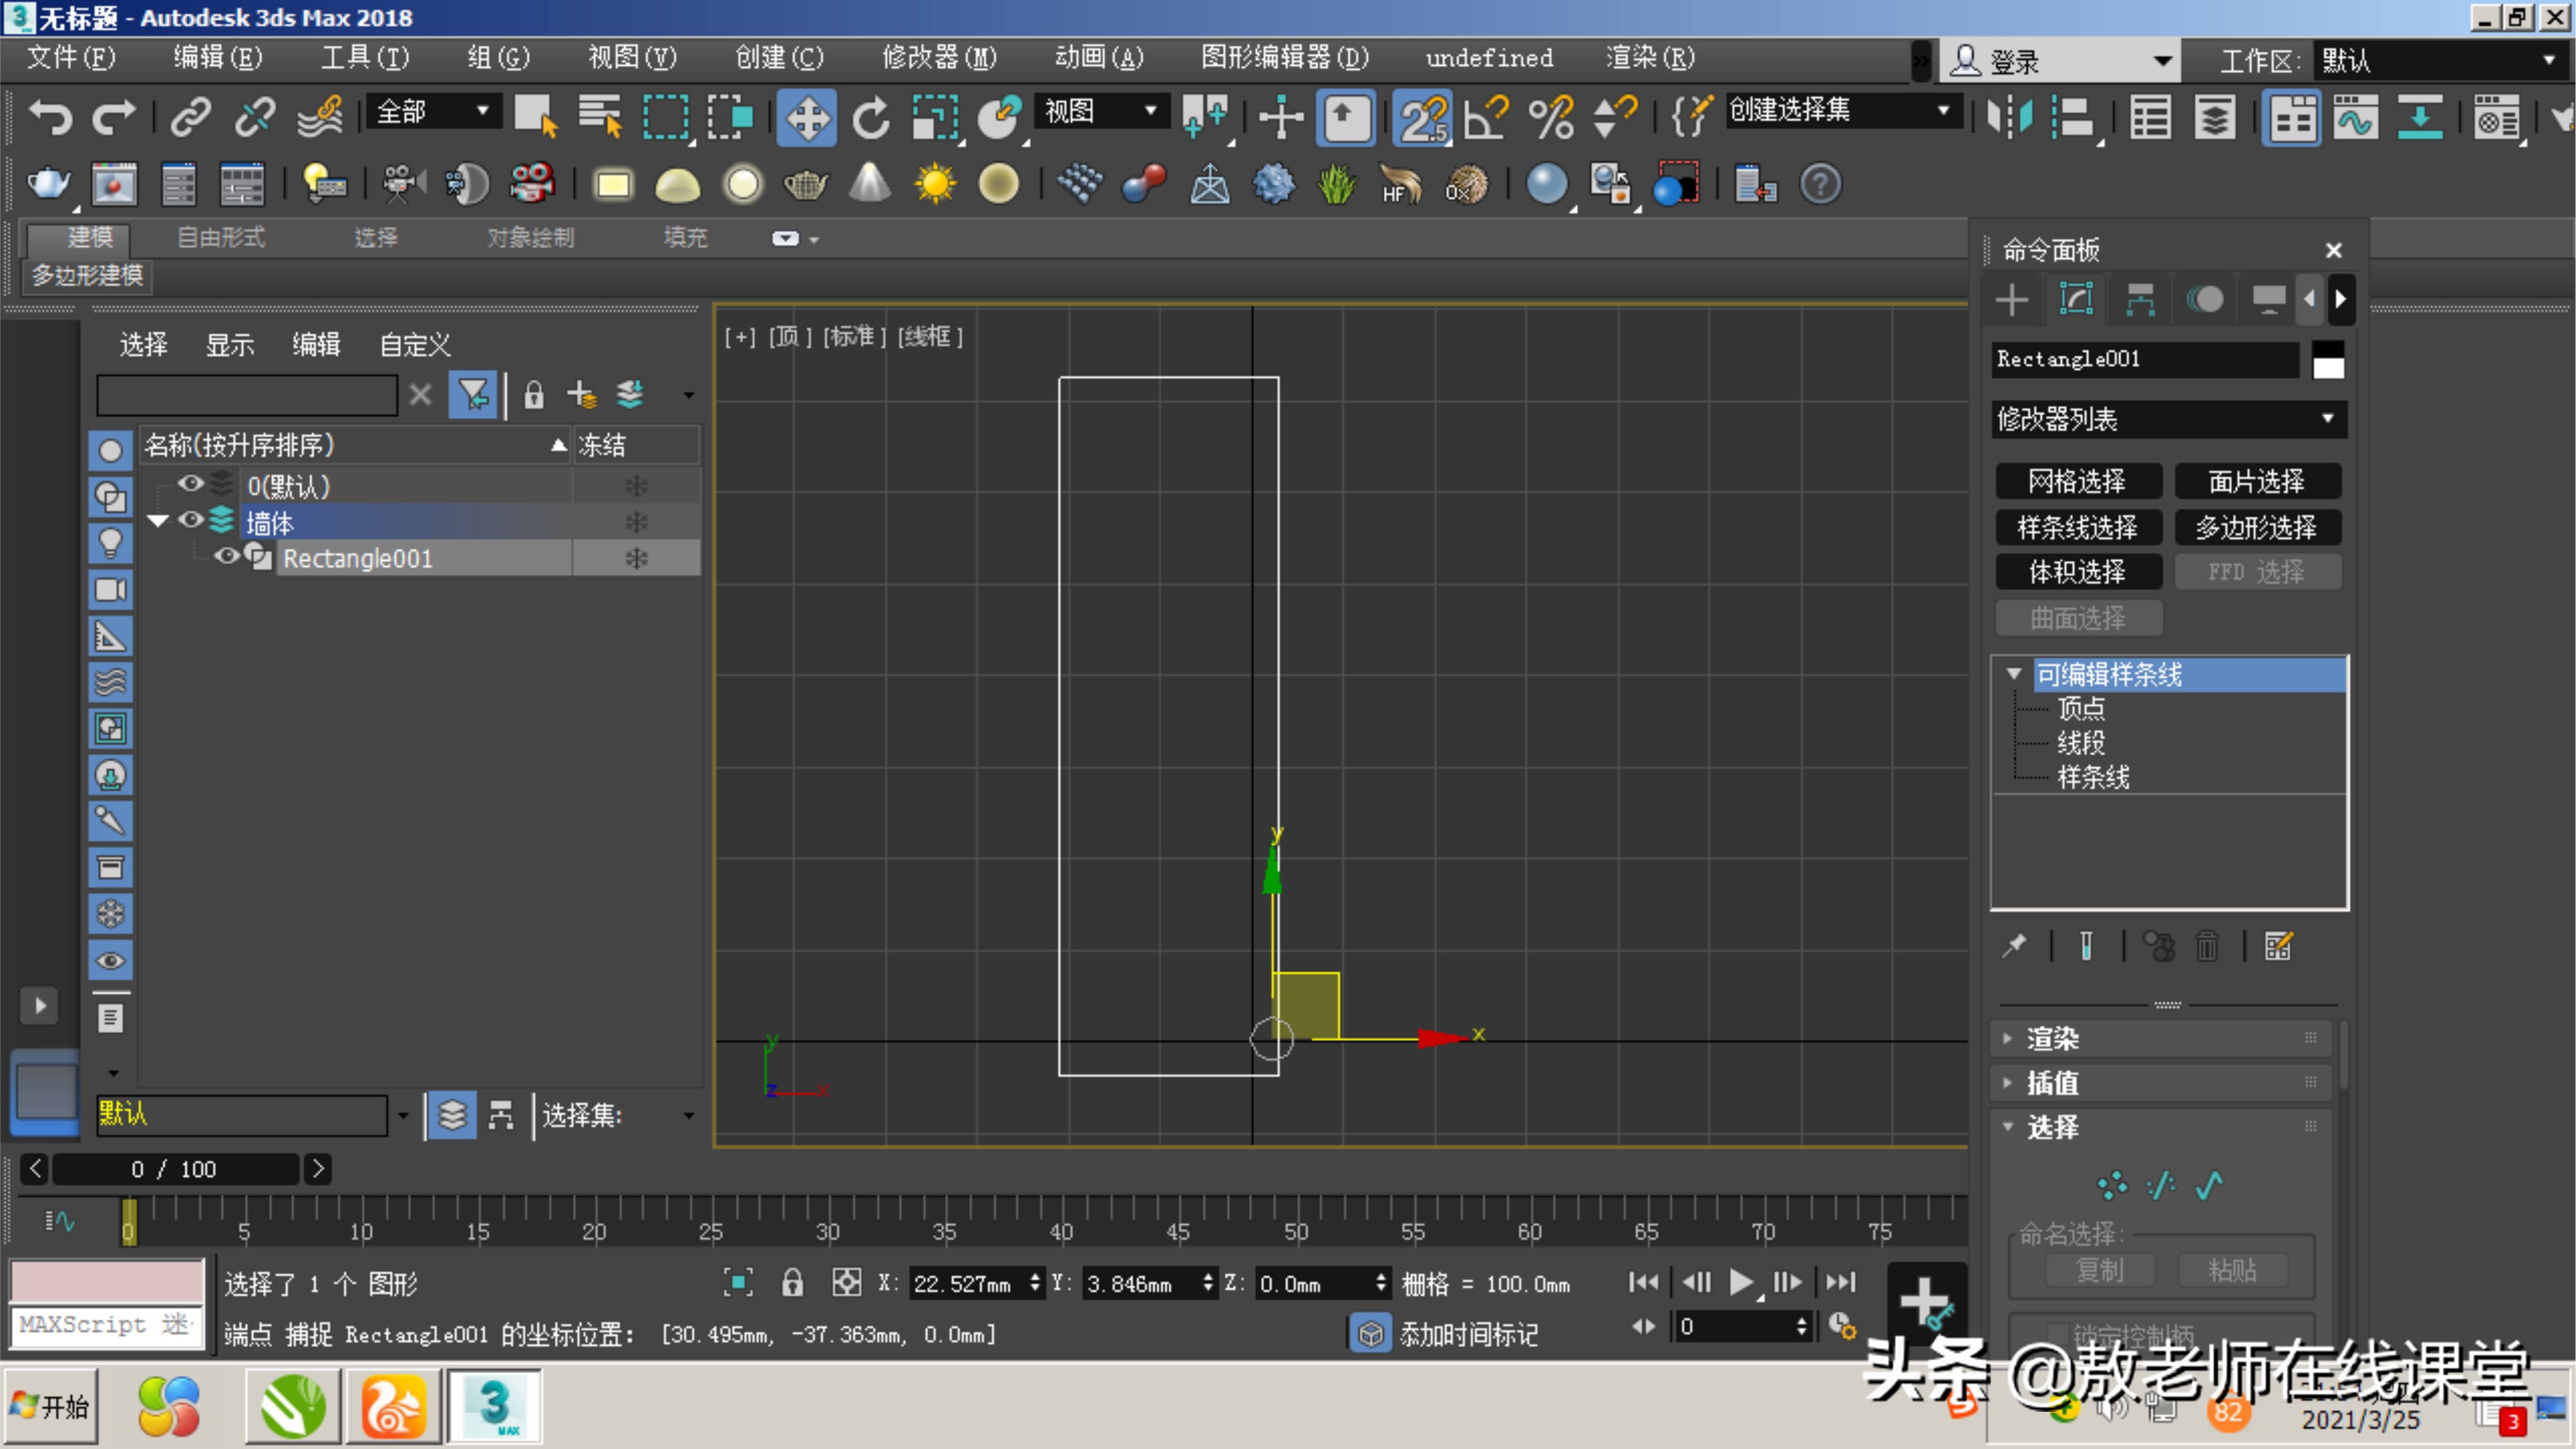The width and height of the screenshot is (2576, 1449).
Task: Select the Move tool in the main toolbar
Action: click(808, 117)
